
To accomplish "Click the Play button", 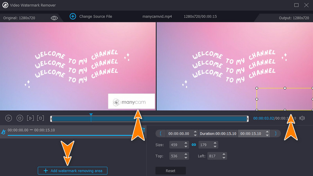I will click(9, 118).
